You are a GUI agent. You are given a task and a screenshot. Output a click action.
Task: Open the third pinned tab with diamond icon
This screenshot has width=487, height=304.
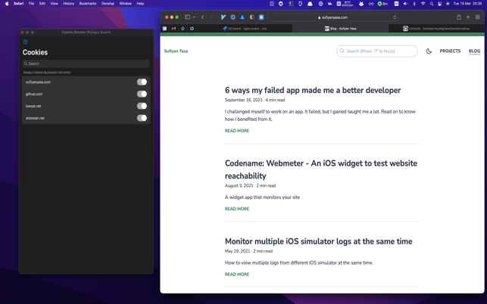pos(183,29)
